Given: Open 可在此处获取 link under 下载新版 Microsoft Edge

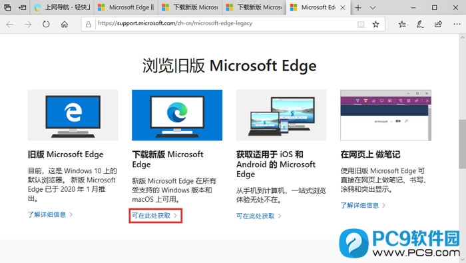Looking at the screenshot, I should tap(154, 216).
